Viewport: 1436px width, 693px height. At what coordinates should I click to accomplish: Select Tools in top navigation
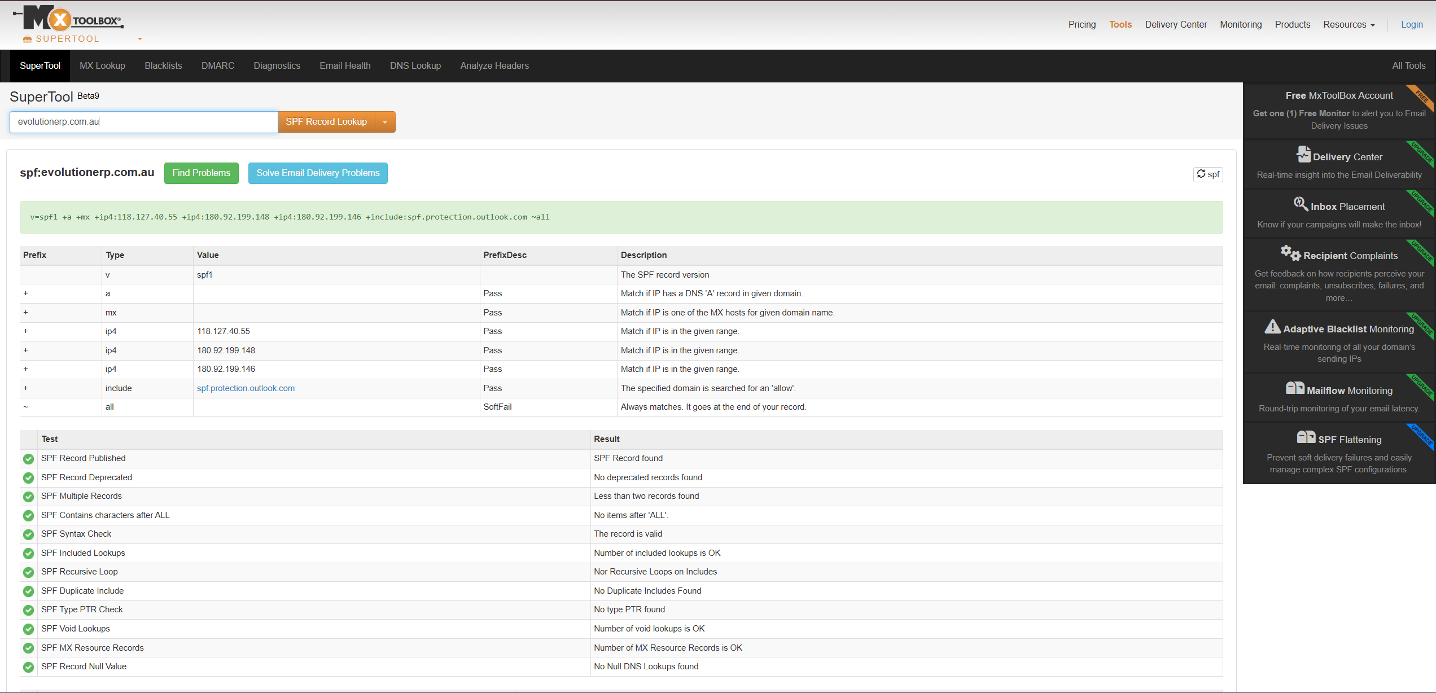pos(1120,24)
